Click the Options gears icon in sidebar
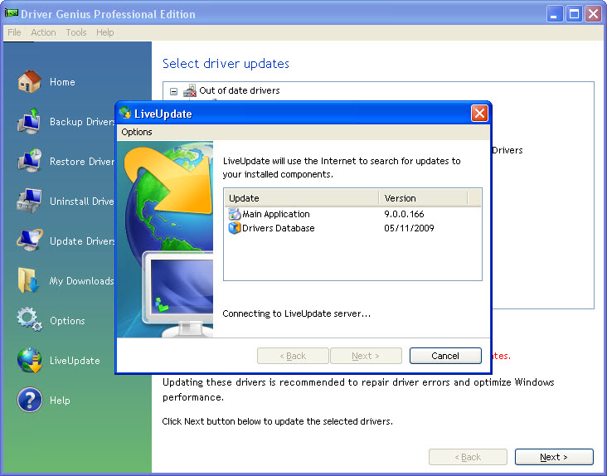The image size is (607, 476). [30, 320]
